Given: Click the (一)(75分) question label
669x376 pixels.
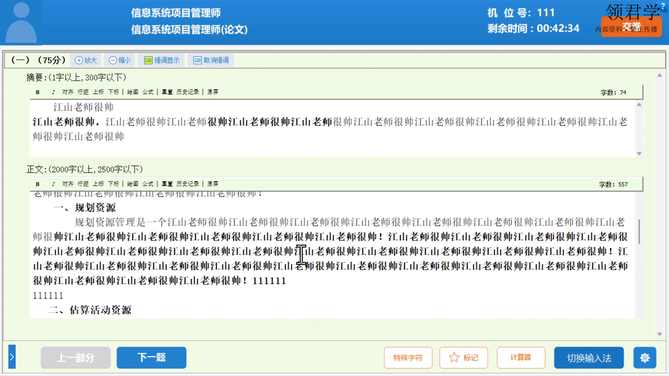Looking at the screenshot, I should pyautogui.click(x=38, y=60).
